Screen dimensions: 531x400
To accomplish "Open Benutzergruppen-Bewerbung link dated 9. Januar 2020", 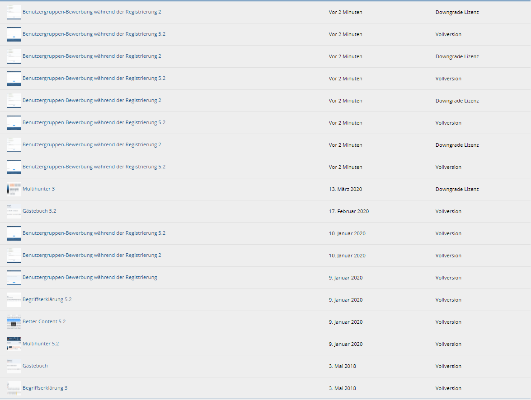I will [89, 277].
